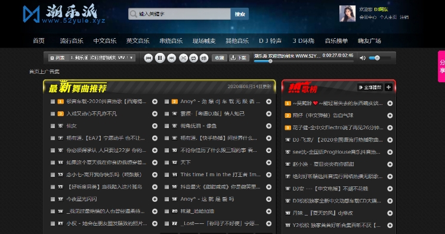
Task: Check the box for Anoy° - 这就是爱吗
Action: click(x=166, y=199)
